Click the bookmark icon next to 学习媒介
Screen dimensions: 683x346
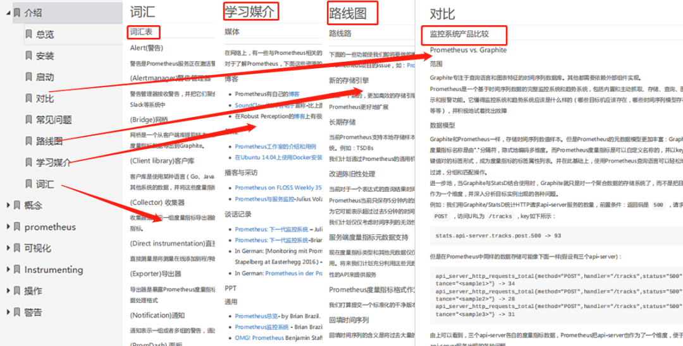28,162
